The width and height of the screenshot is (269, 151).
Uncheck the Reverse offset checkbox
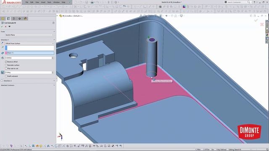pyautogui.click(x=6, y=62)
